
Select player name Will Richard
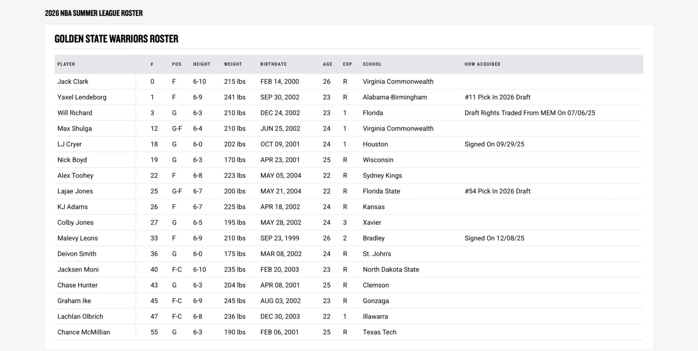[x=75, y=113]
